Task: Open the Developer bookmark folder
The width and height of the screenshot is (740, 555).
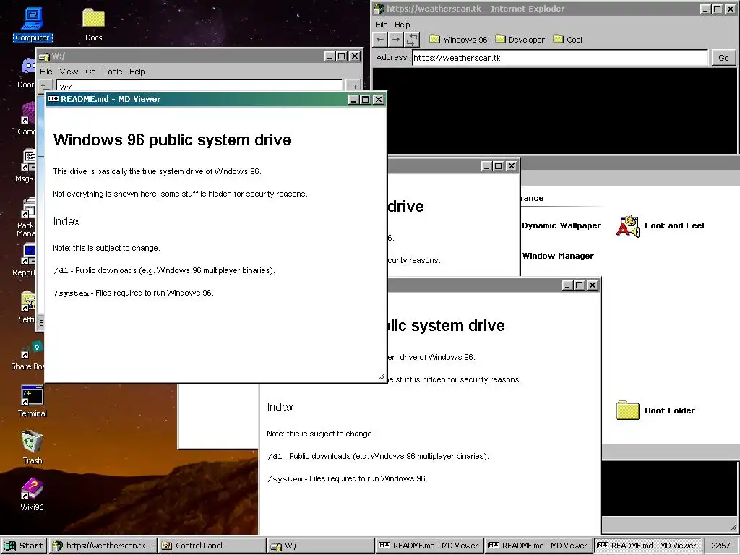Action: pyautogui.click(x=520, y=40)
